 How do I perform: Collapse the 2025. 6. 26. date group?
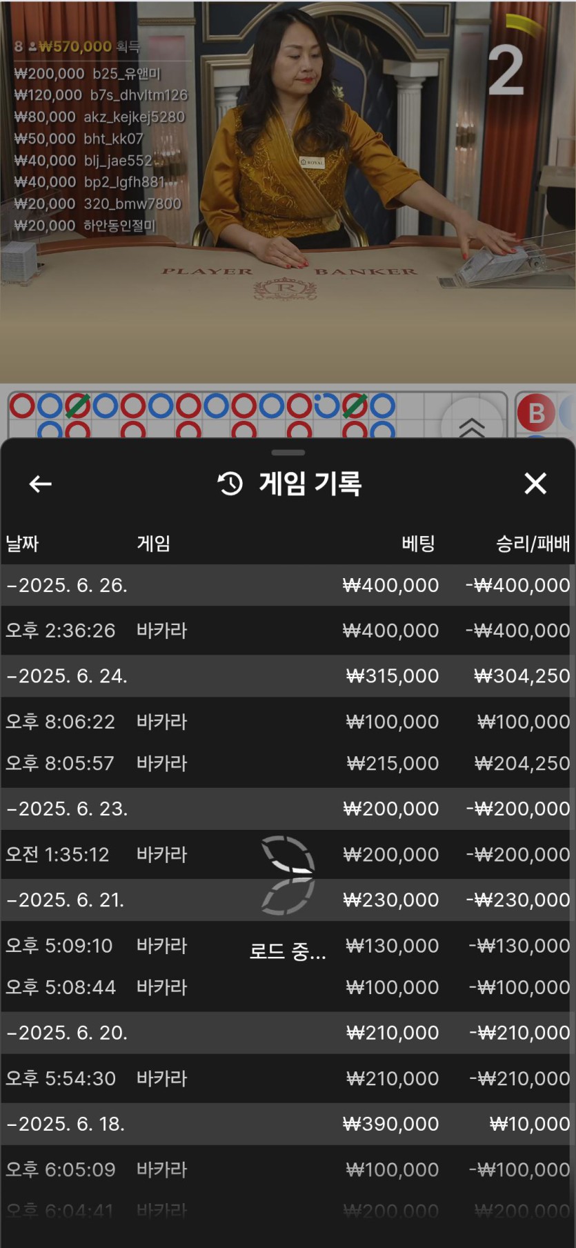(x=67, y=586)
